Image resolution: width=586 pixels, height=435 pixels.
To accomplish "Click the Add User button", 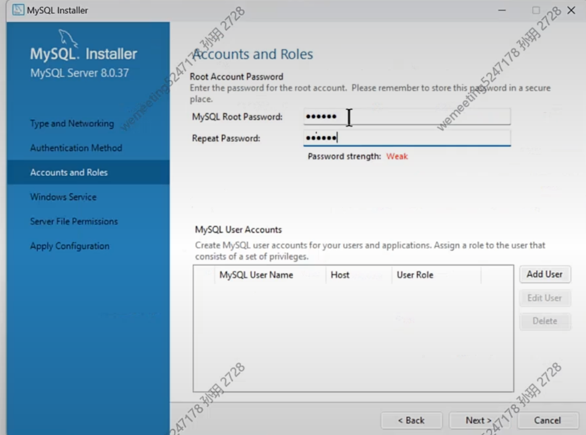I will 544,274.
